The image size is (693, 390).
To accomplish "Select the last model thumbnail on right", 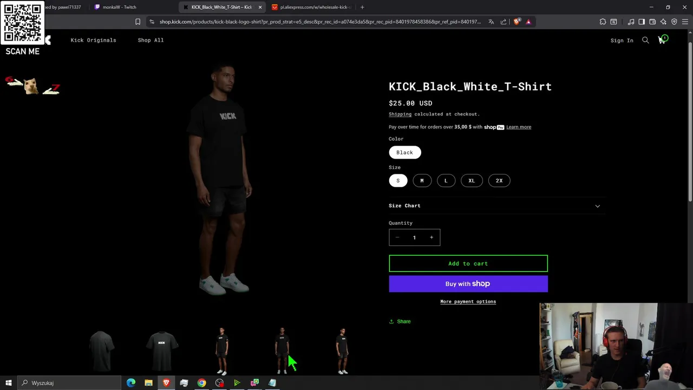I will click(342, 350).
